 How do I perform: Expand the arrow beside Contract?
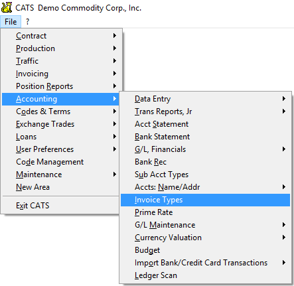[115, 35]
